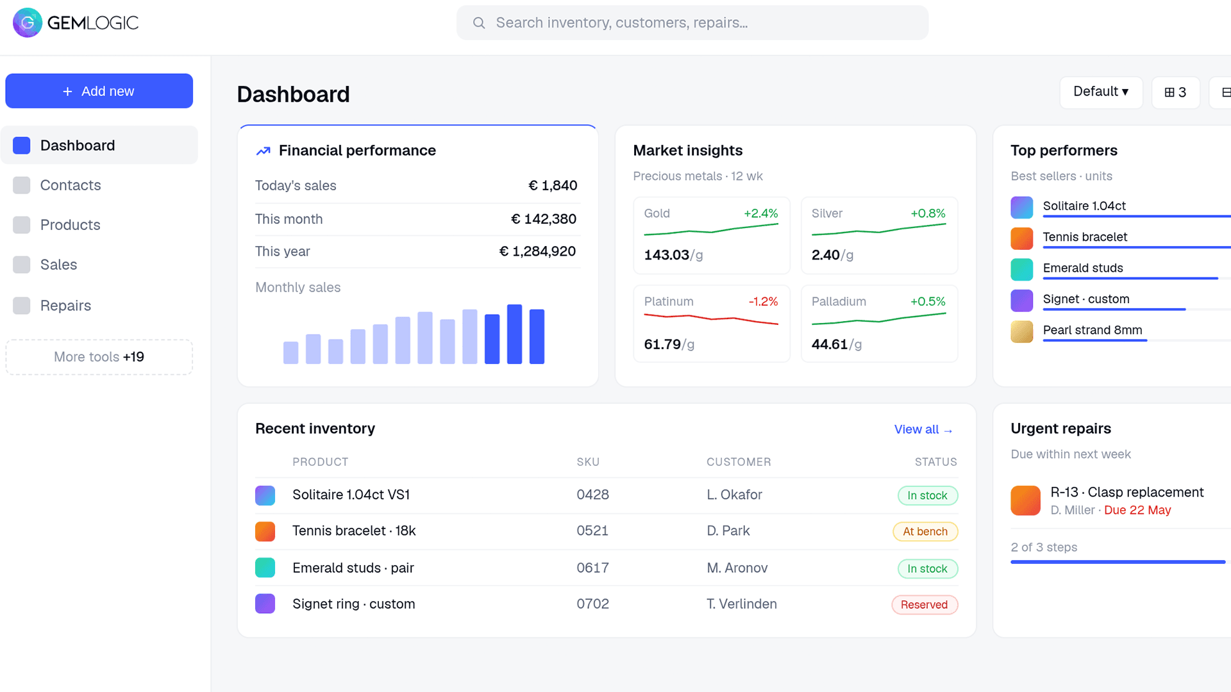Click the repair steps progress bar
Viewport: 1231px width, 692px height.
(1118, 562)
